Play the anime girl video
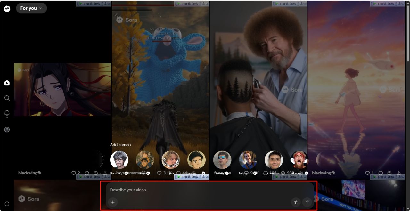Image resolution: width=410 pixels, height=211 pixels. coord(62,90)
